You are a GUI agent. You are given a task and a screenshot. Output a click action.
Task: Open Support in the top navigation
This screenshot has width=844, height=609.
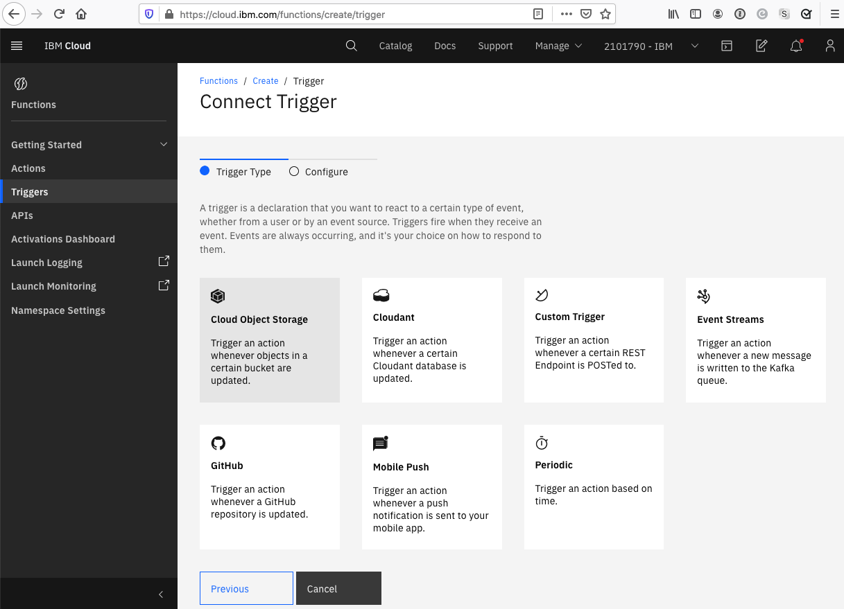pos(495,46)
